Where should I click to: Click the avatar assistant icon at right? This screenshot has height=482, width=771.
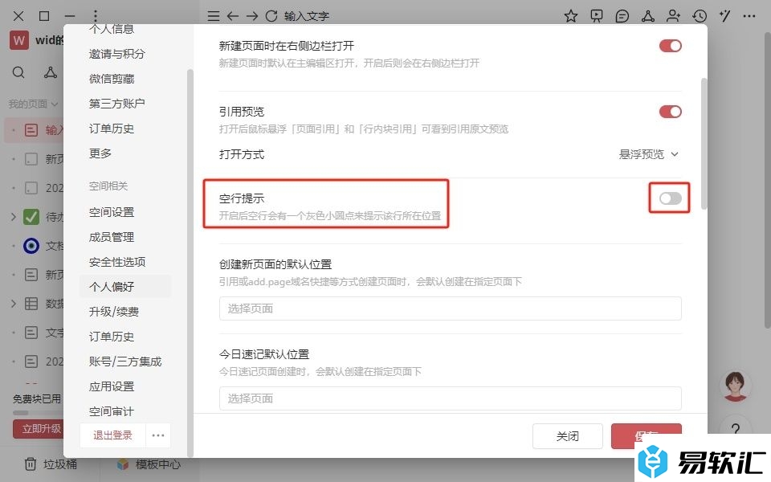pos(736,386)
